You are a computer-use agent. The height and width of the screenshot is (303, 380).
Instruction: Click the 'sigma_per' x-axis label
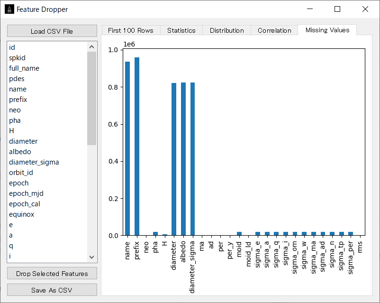(x=351, y=257)
